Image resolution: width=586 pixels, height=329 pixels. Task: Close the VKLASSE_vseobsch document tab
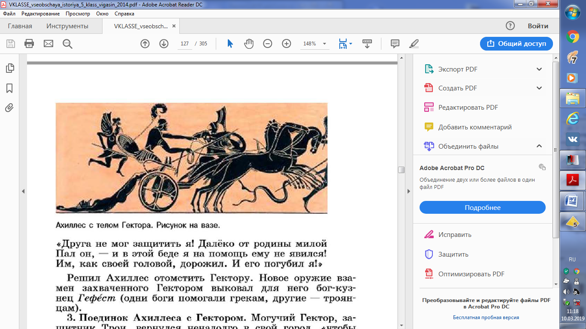(174, 26)
